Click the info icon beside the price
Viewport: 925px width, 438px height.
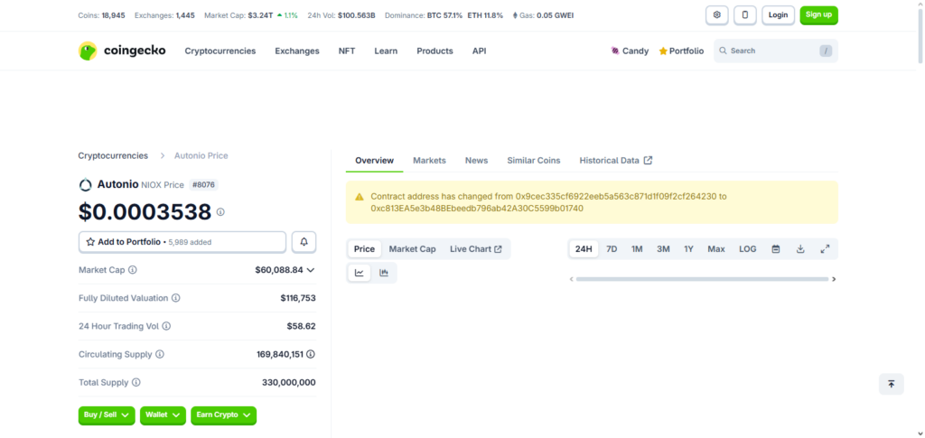(220, 211)
